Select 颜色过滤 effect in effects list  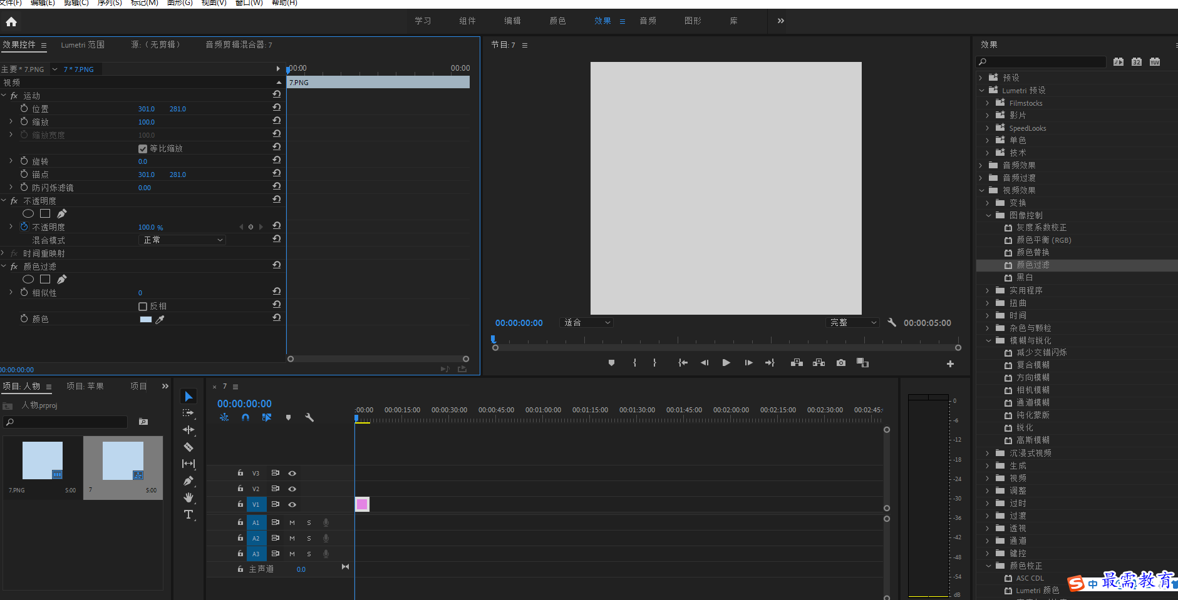[x=1033, y=265]
